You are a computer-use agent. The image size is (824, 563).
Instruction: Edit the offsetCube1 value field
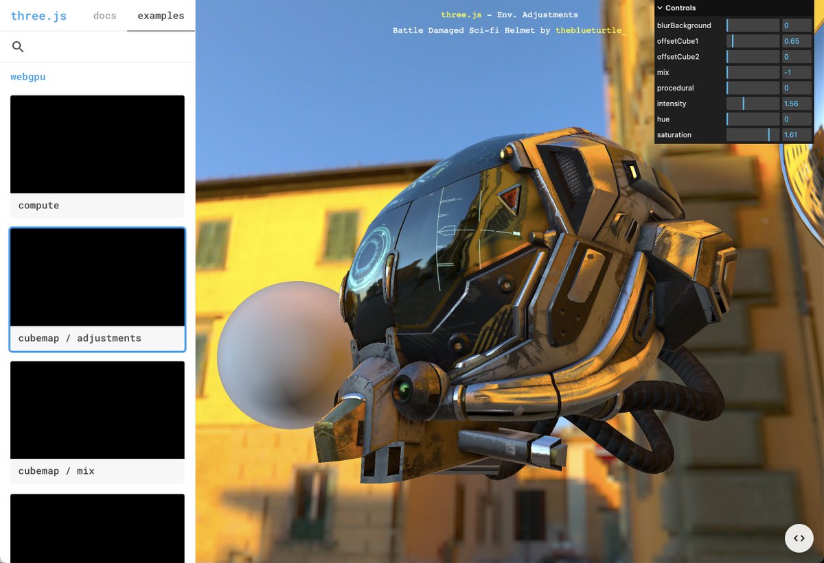[796, 40]
